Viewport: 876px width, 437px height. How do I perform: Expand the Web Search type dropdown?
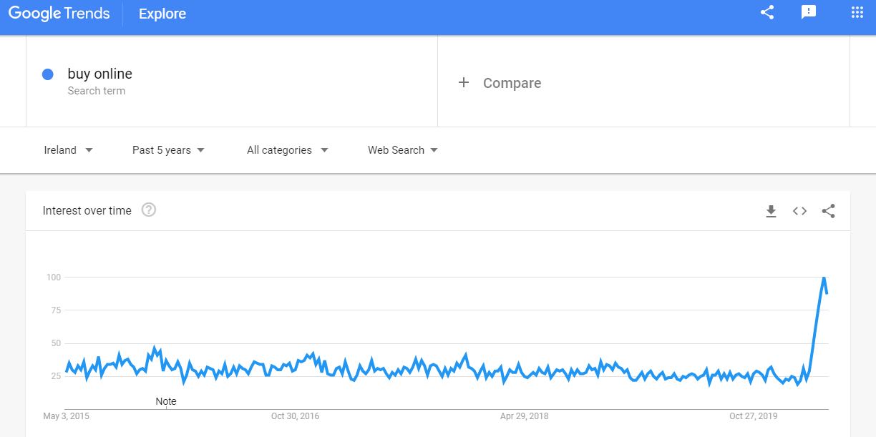(x=402, y=150)
